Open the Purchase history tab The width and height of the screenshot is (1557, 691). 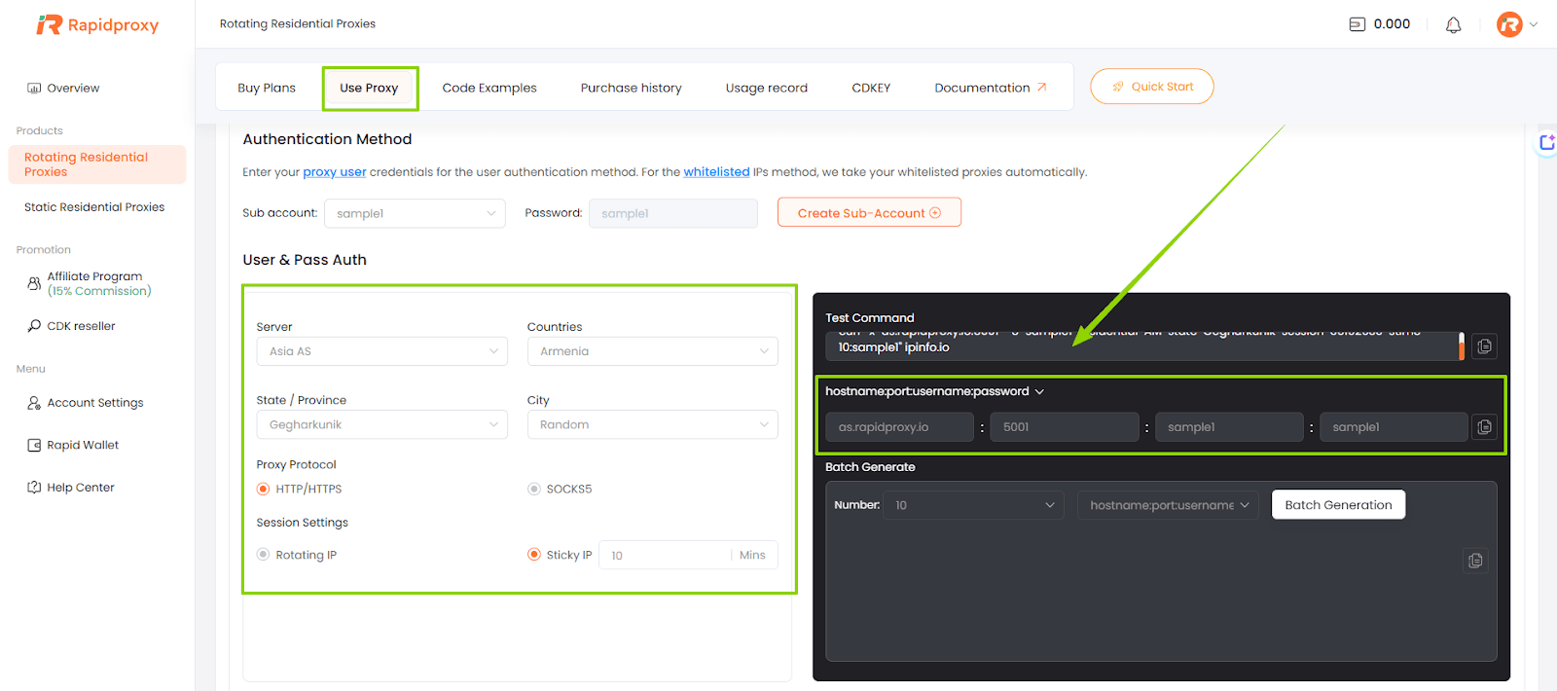pos(631,88)
